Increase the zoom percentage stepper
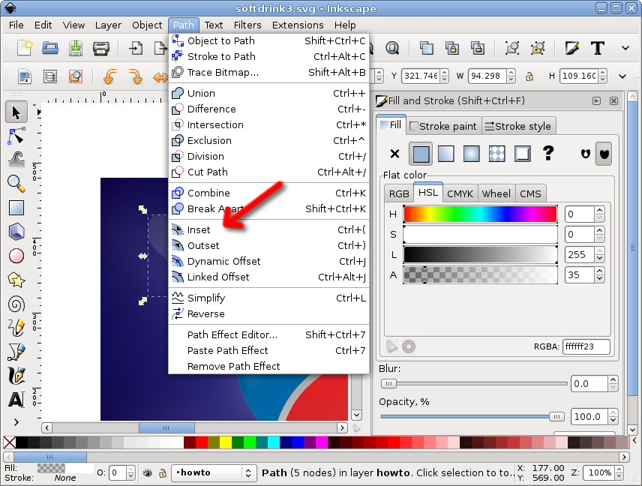 coord(619,469)
